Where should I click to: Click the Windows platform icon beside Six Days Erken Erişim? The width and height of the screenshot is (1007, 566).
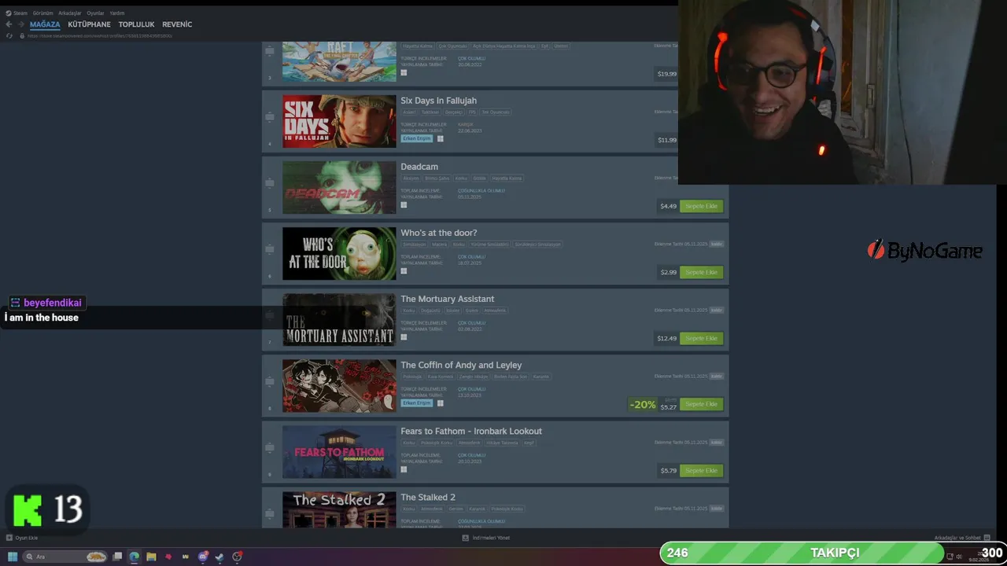click(440, 138)
